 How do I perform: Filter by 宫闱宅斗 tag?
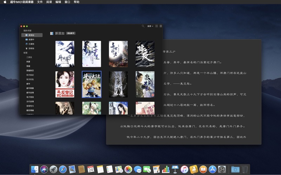[30, 106]
